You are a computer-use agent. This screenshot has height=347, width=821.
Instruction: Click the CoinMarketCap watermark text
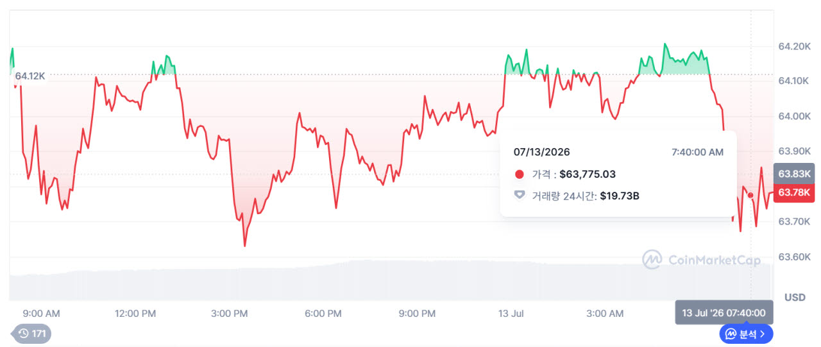(x=715, y=260)
